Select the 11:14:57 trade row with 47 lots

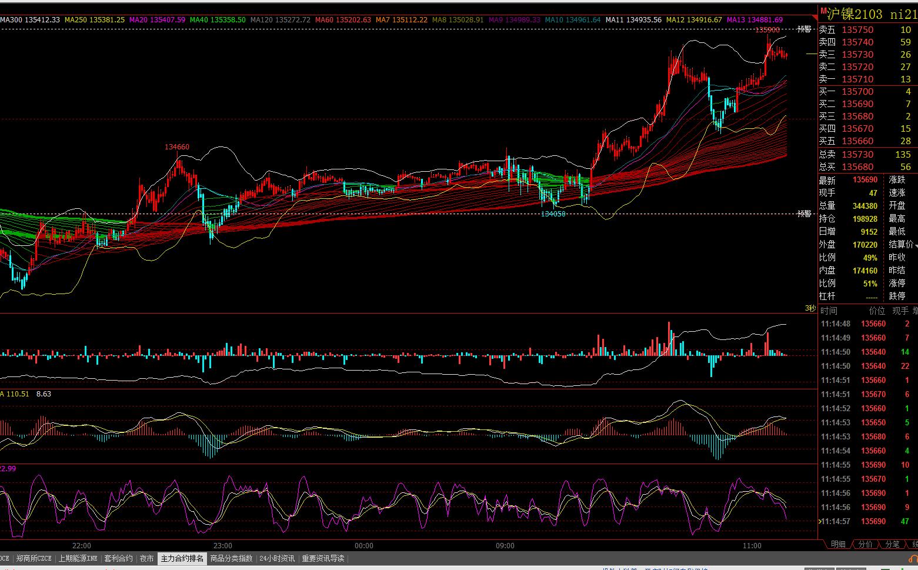coord(867,521)
